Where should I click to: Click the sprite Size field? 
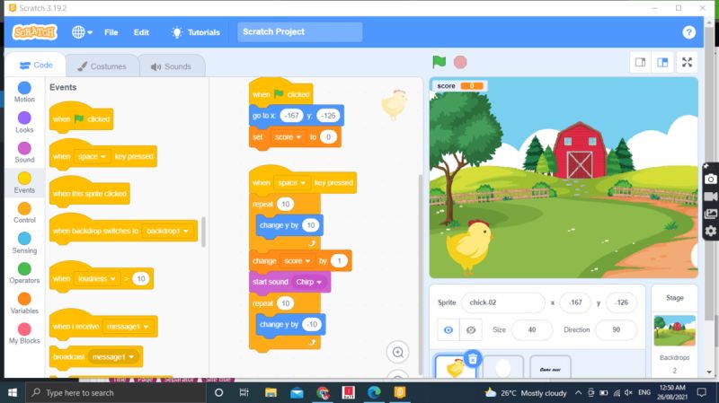(x=531, y=329)
